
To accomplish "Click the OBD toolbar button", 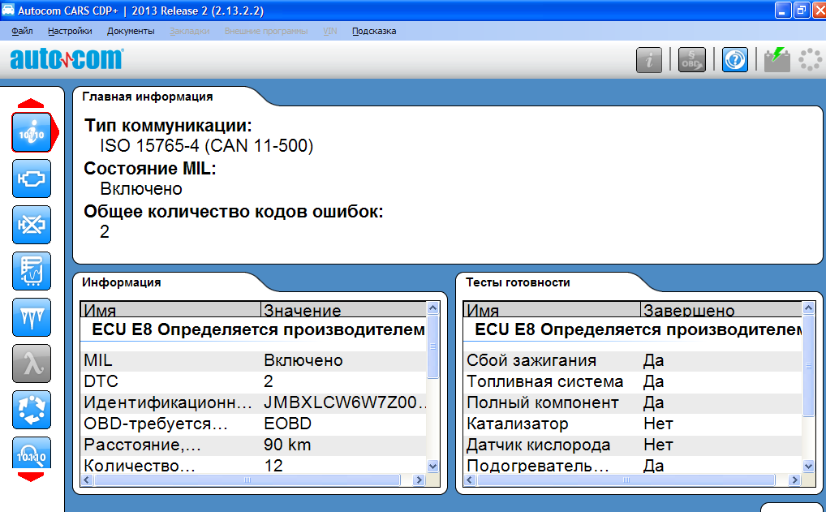I will coord(692,59).
